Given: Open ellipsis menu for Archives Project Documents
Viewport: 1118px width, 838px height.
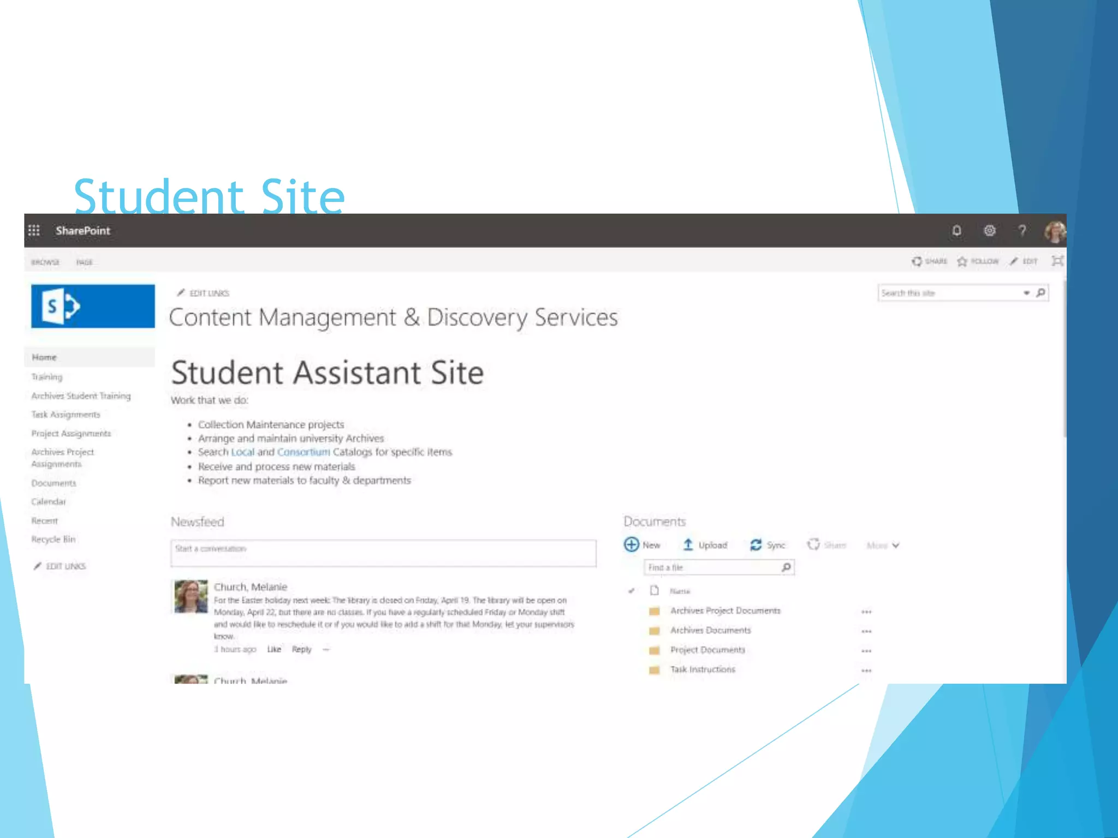Looking at the screenshot, I should (x=866, y=612).
